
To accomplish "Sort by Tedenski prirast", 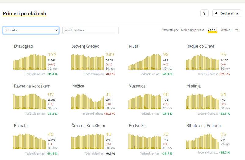I will [x=192, y=30].
